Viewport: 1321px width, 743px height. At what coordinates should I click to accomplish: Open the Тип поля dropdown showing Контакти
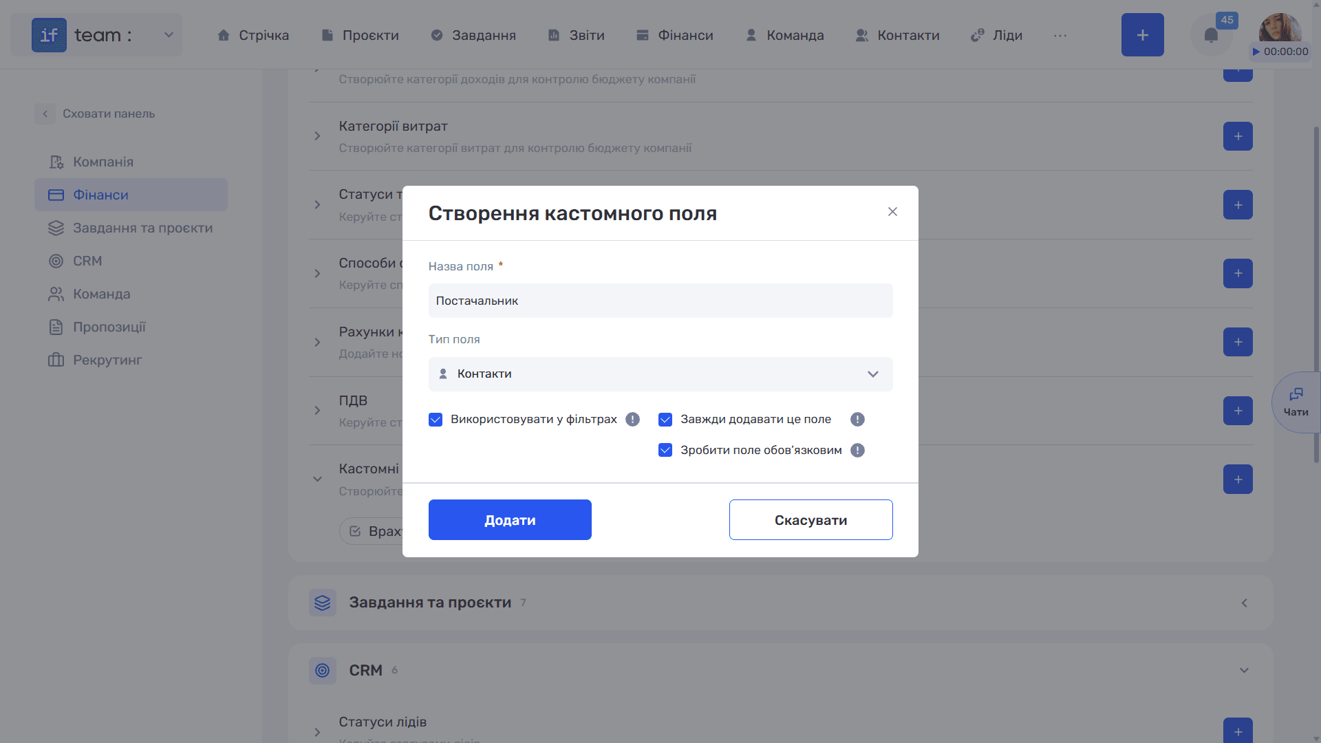pos(660,374)
